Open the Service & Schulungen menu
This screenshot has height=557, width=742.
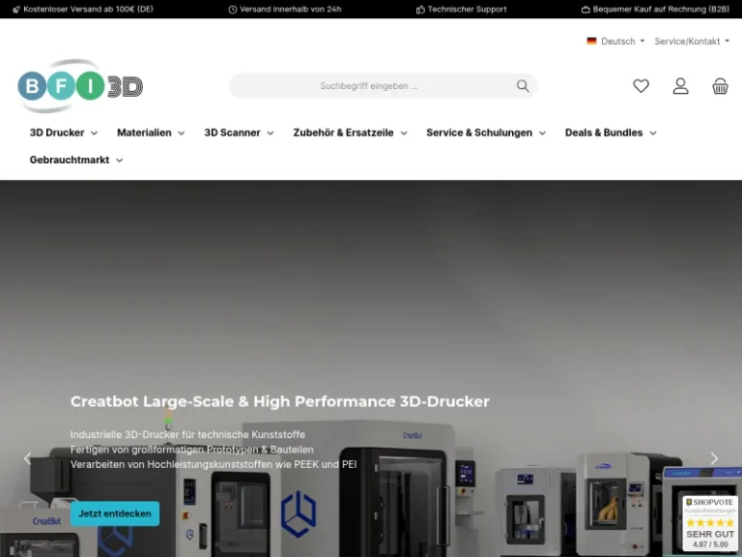[x=479, y=132]
